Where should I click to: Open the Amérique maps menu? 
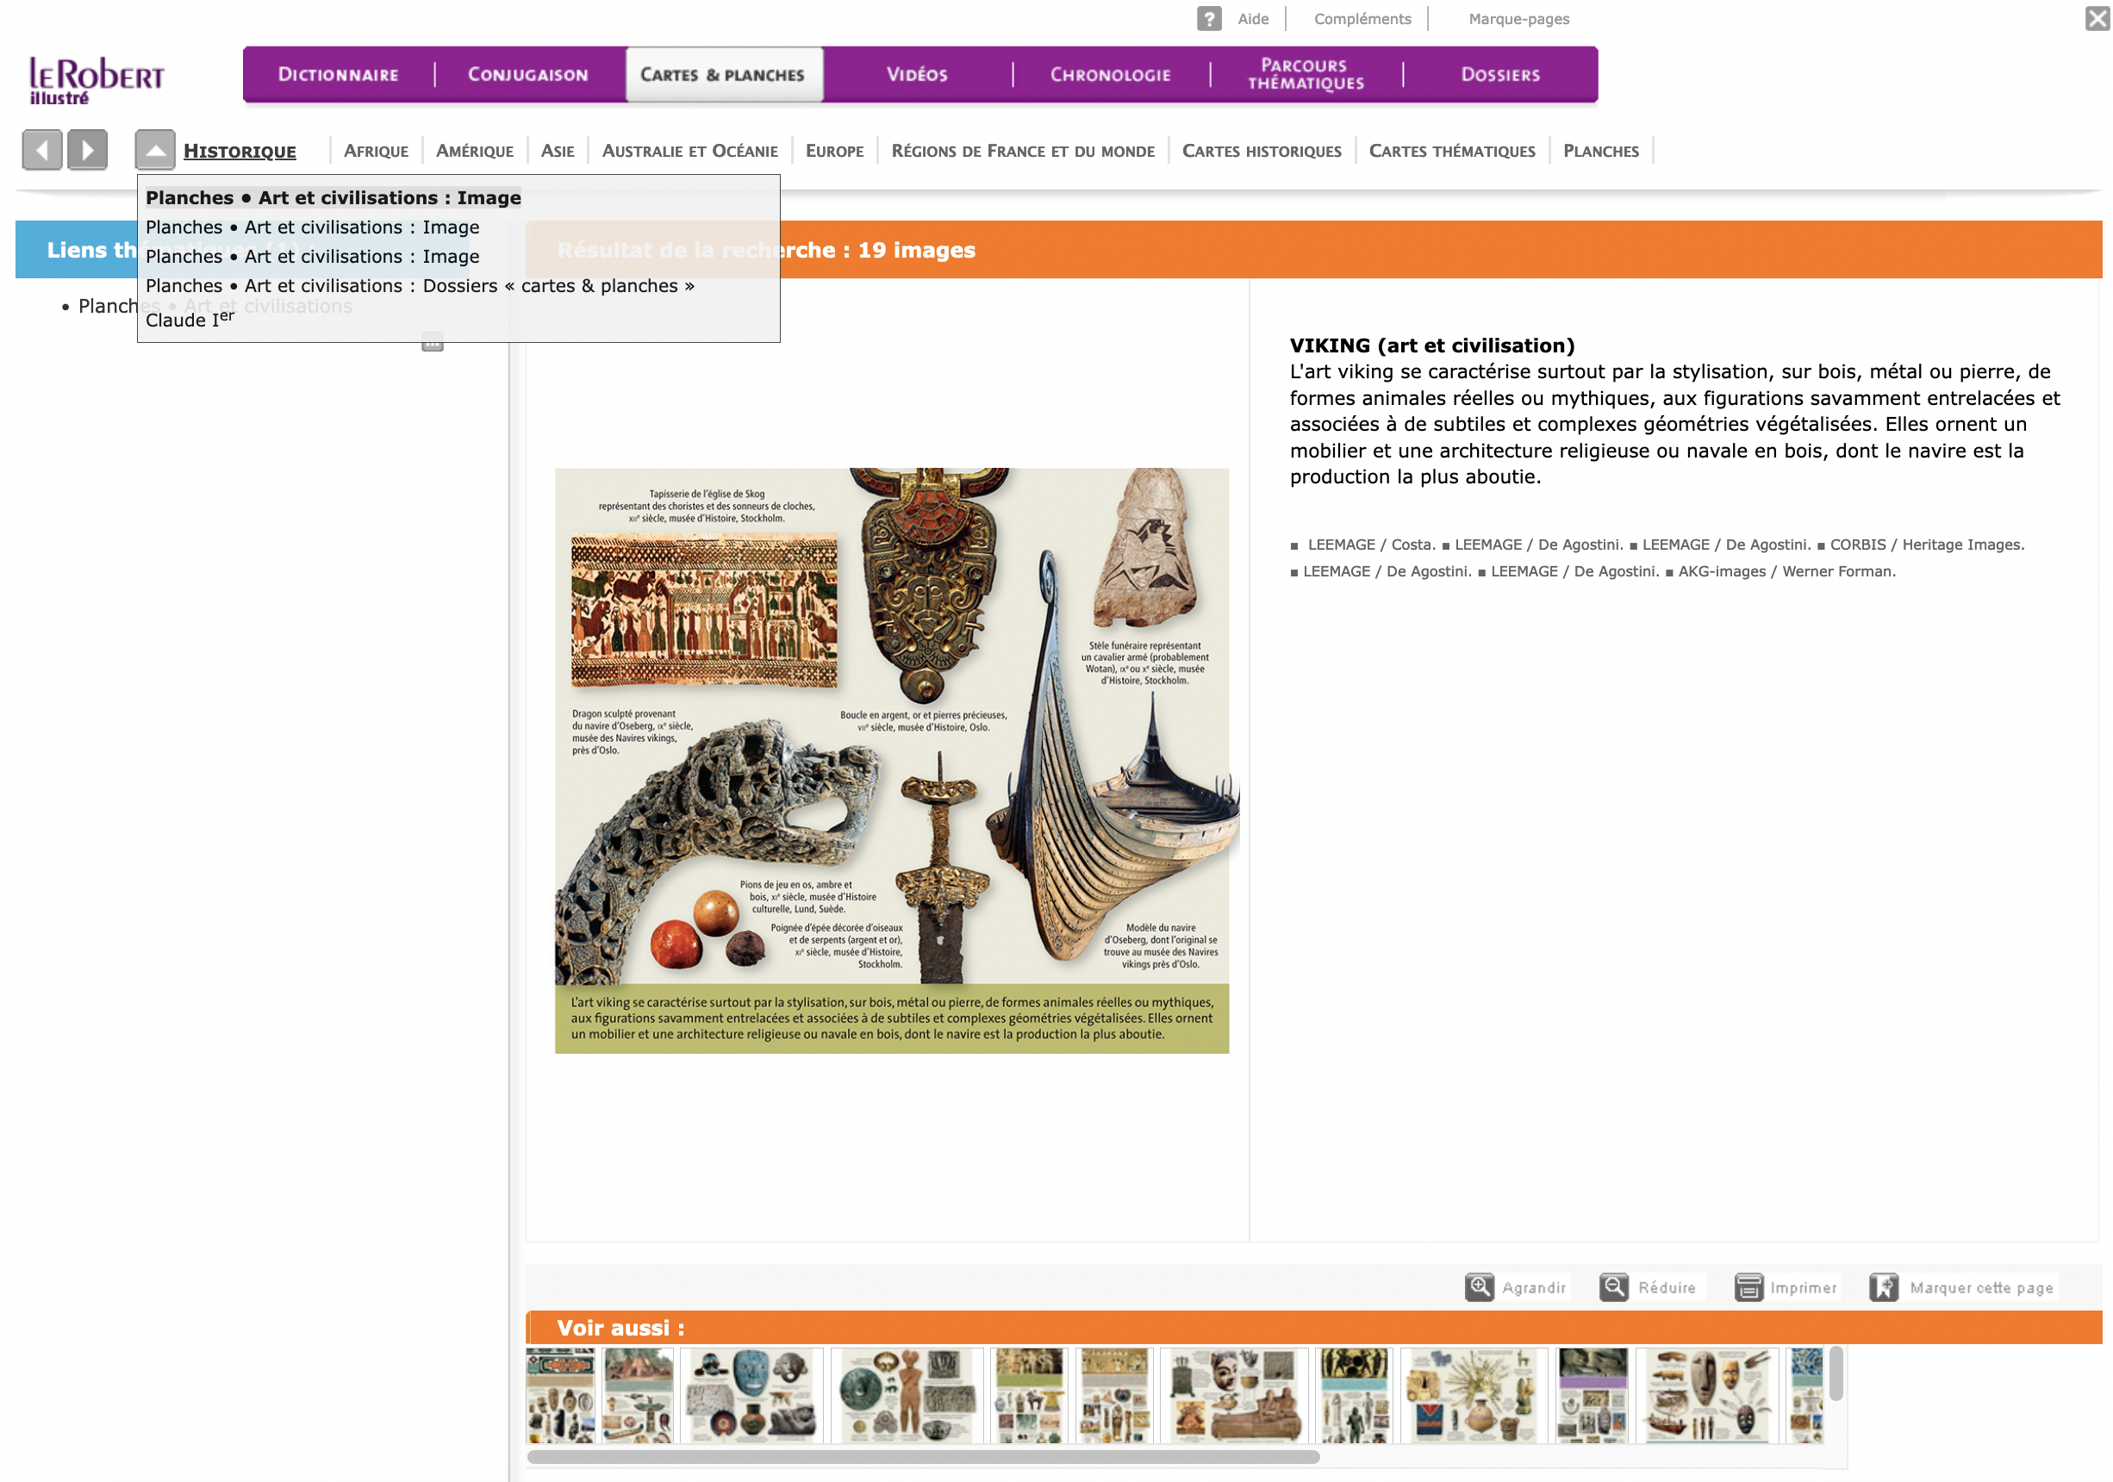475,151
